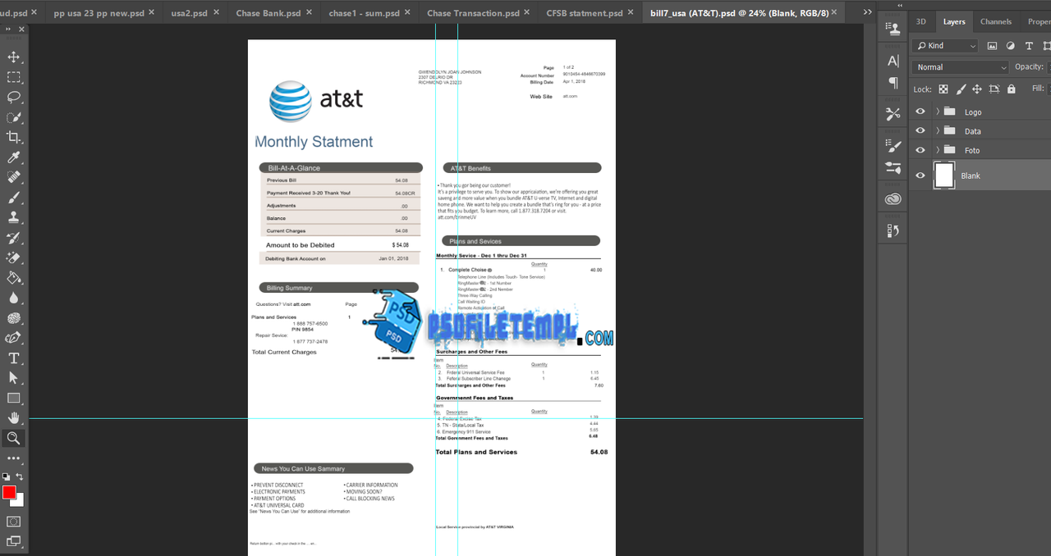The width and height of the screenshot is (1051, 556).
Task: Close the pp usa 23 pp new.psd tab
Action: (151, 13)
